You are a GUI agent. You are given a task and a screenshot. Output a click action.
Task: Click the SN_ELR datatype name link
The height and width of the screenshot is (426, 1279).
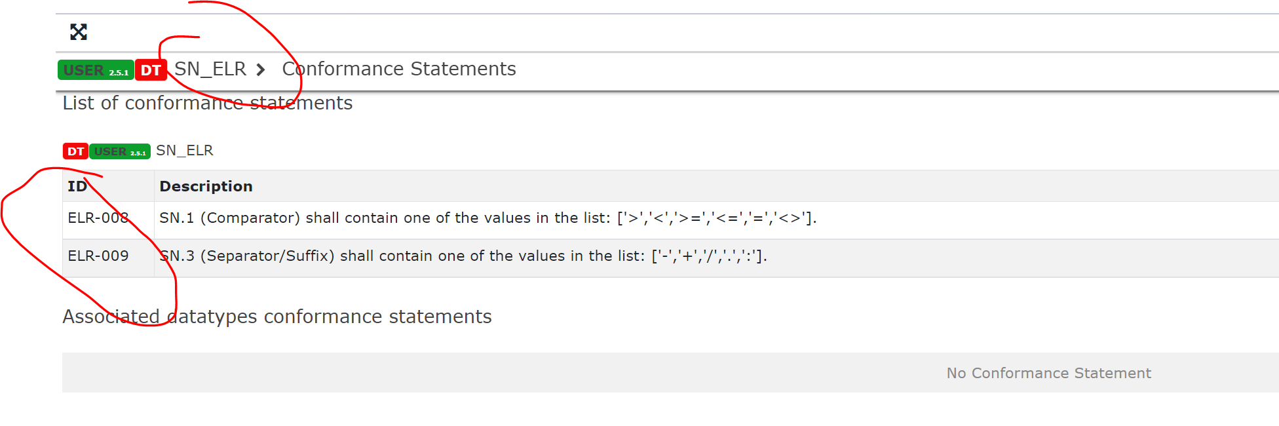tap(184, 151)
